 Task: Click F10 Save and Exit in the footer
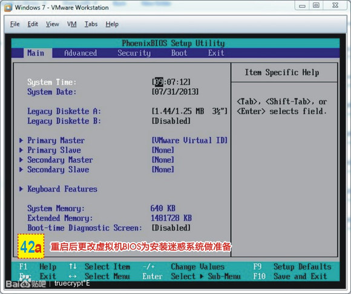pyautogui.click(x=290, y=276)
